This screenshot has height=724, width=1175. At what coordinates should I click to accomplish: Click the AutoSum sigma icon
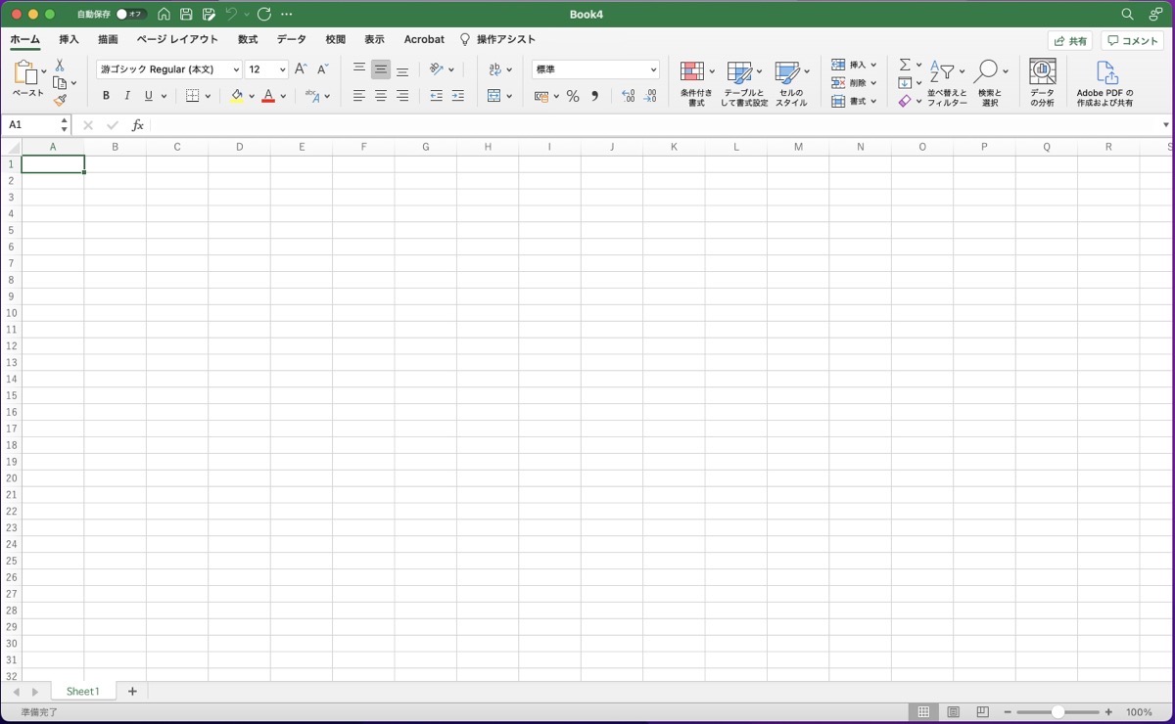[905, 65]
